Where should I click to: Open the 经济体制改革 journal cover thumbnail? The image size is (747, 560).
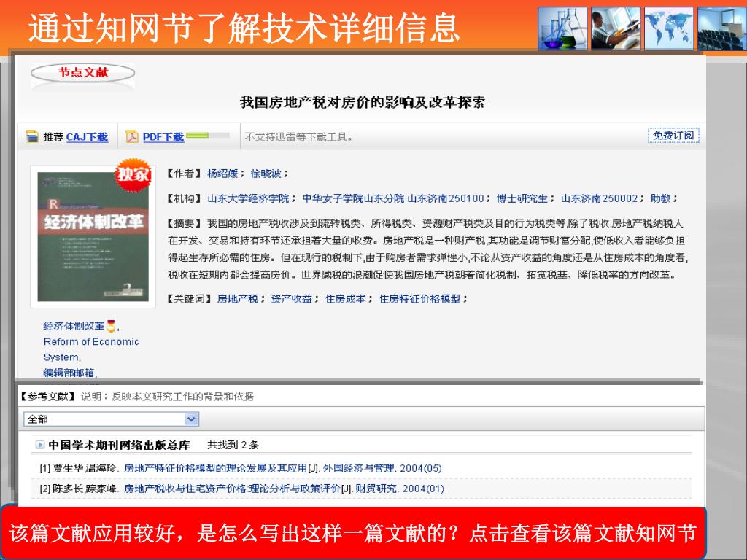coord(93,237)
